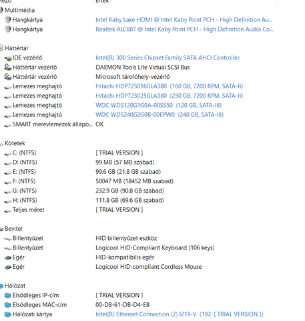Select DAEMON Tools Lite Virtual SCSI Bus value
Image resolution: width=305 pixels, height=321 pixels.
point(143,68)
